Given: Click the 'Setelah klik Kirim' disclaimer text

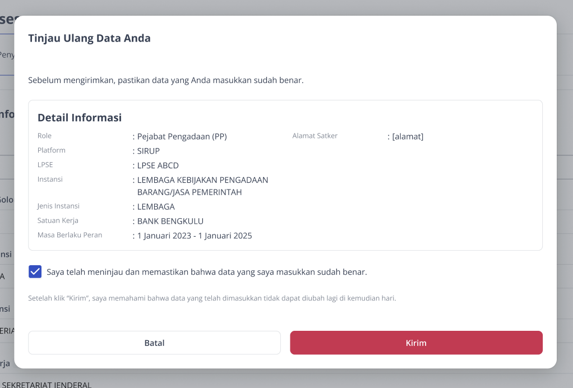Looking at the screenshot, I should pyautogui.click(x=212, y=298).
